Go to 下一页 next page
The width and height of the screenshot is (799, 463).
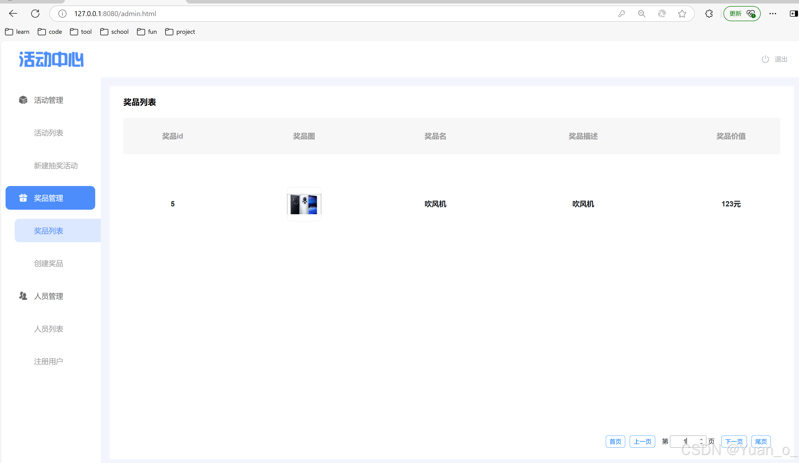(734, 441)
